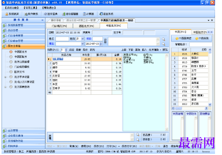Open 中西医处方 in the tree
Screen dimensions: 222x155
(21, 52)
